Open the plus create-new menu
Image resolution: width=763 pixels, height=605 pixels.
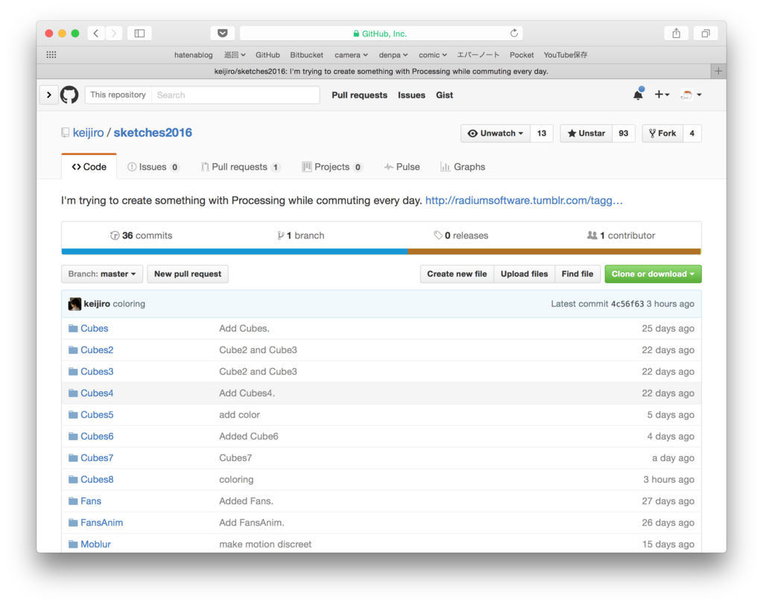[662, 95]
